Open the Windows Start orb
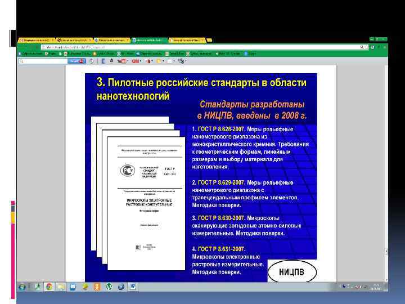This screenshot has width=405, height=304. click(x=22, y=287)
